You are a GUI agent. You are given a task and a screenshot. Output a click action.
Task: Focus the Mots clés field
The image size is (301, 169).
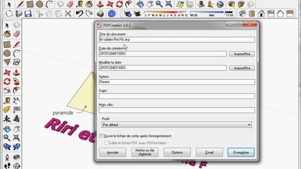(x=177, y=110)
